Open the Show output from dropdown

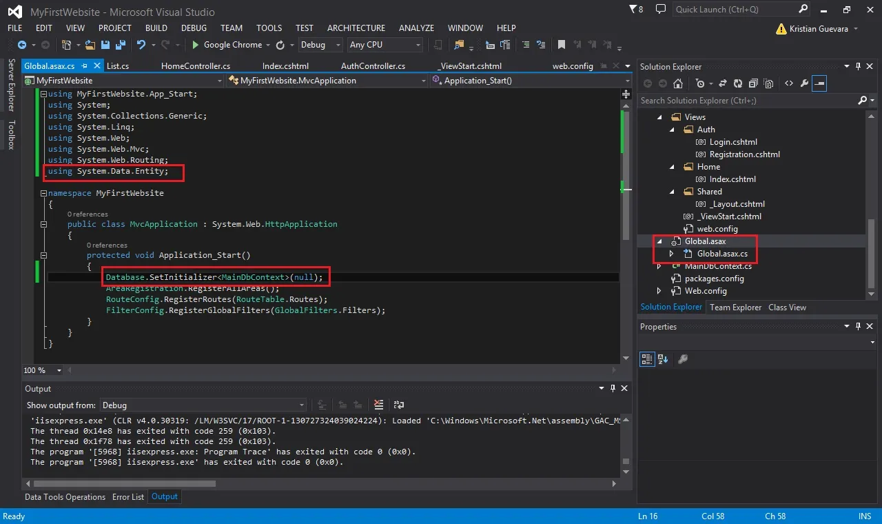point(203,405)
